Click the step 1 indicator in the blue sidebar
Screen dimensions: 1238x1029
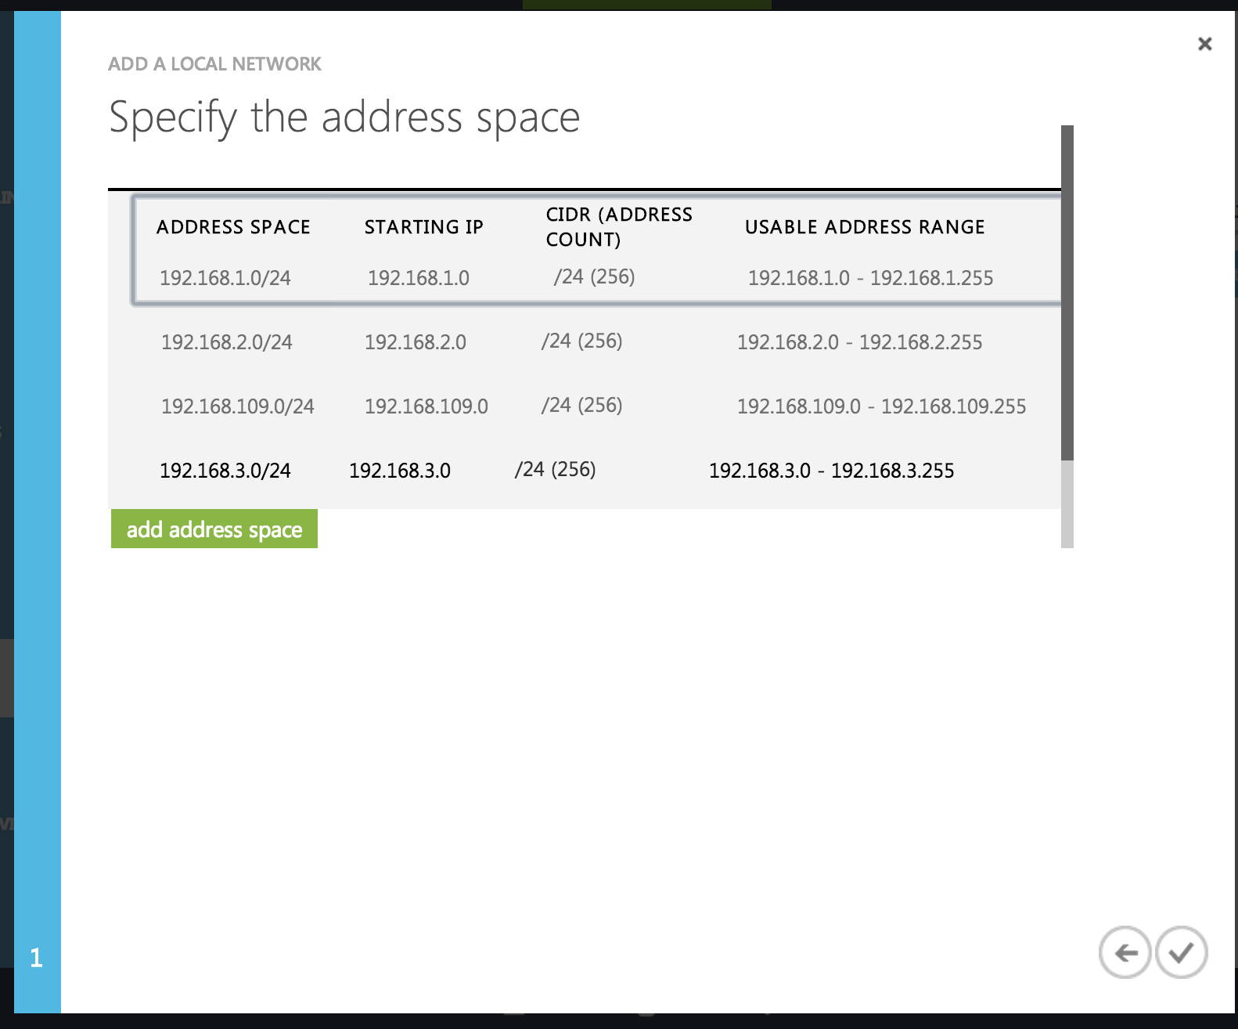[x=36, y=958]
